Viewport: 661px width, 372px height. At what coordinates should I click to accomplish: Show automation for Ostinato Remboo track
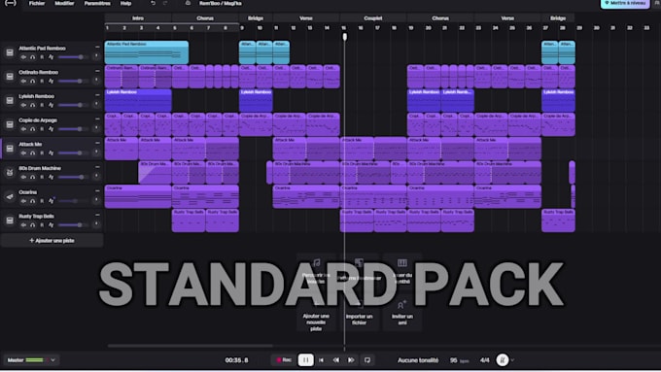[51, 81]
